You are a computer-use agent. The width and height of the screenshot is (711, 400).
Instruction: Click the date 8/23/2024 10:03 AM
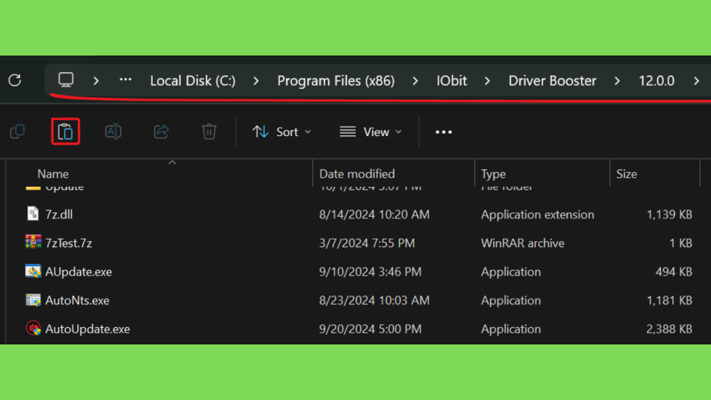[x=374, y=300]
